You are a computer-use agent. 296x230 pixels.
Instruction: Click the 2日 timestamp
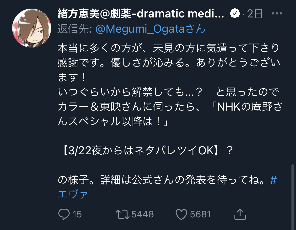click(x=255, y=14)
